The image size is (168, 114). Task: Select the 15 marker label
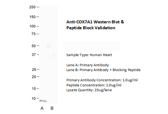34,89
